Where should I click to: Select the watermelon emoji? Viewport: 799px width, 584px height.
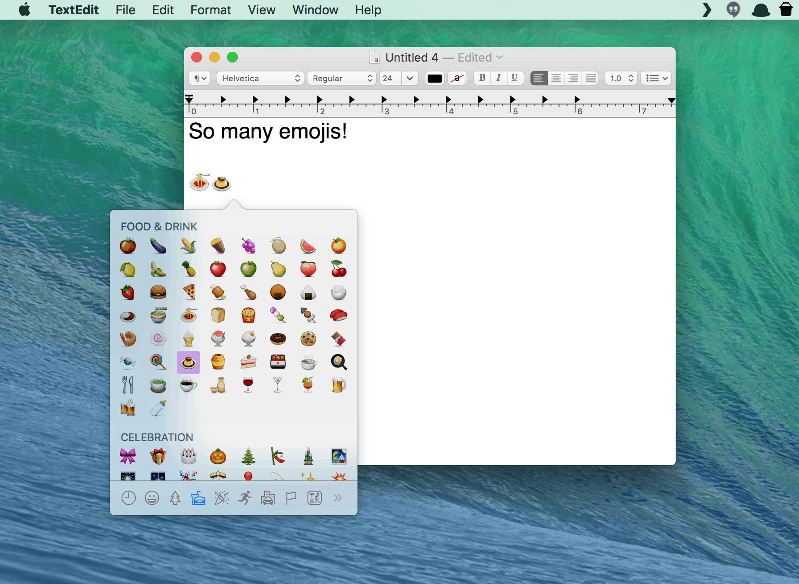[x=308, y=246]
